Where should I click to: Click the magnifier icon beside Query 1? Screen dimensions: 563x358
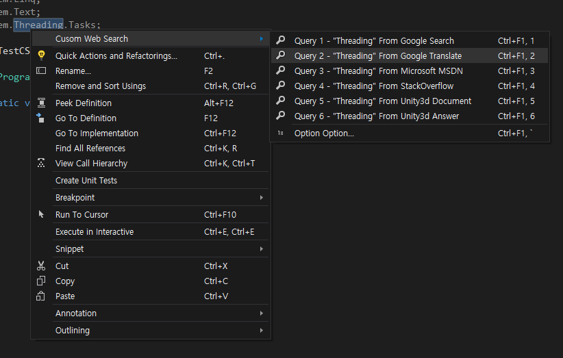click(x=281, y=40)
